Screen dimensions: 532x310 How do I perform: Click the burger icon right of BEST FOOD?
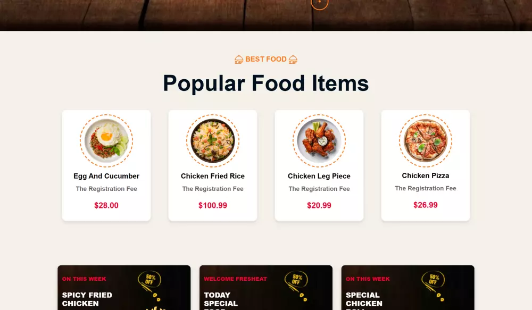pos(293,60)
